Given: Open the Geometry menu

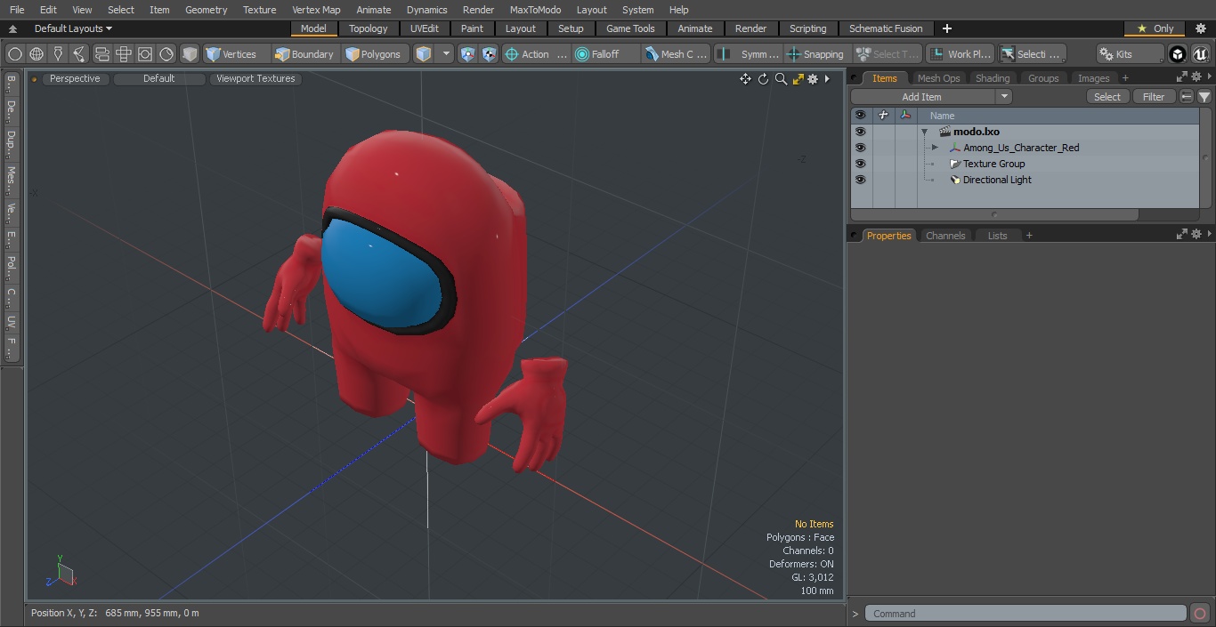Looking at the screenshot, I should (206, 10).
